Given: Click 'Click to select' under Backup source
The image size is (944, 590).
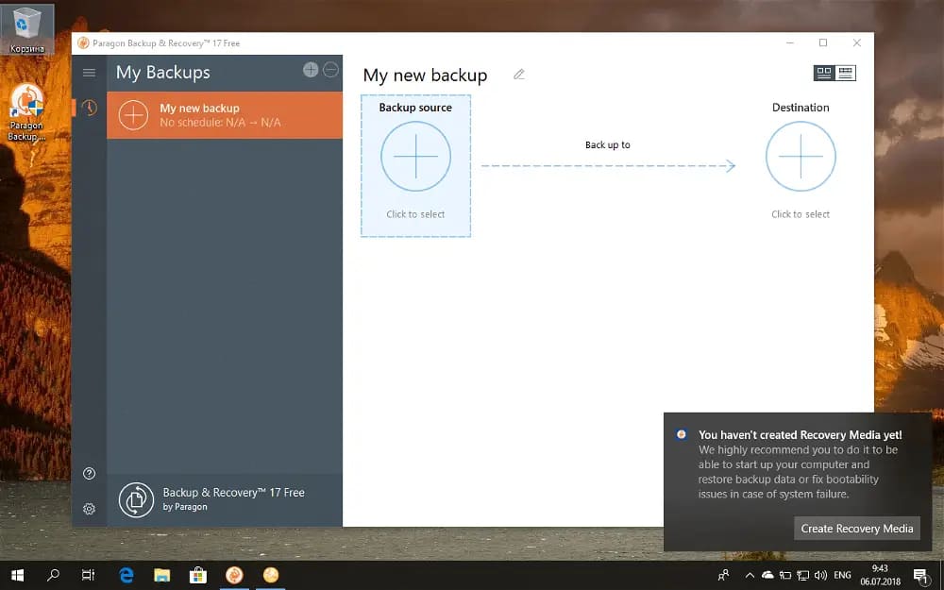Looking at the screenshot, I should 415,214.
